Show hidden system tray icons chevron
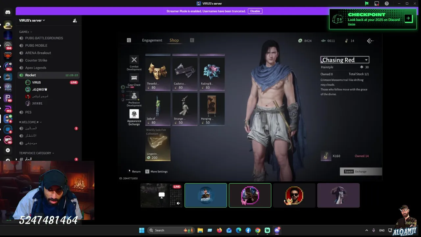The width and height of the screenshot is (421, 237). pos(367,230)
